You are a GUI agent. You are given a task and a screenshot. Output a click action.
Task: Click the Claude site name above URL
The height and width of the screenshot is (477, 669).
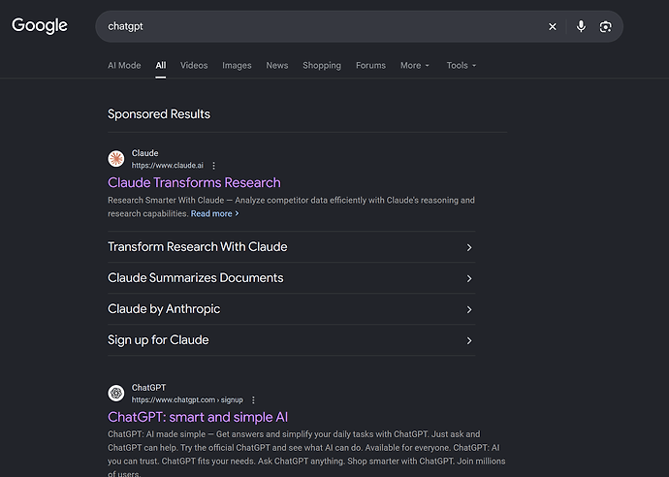144,153
